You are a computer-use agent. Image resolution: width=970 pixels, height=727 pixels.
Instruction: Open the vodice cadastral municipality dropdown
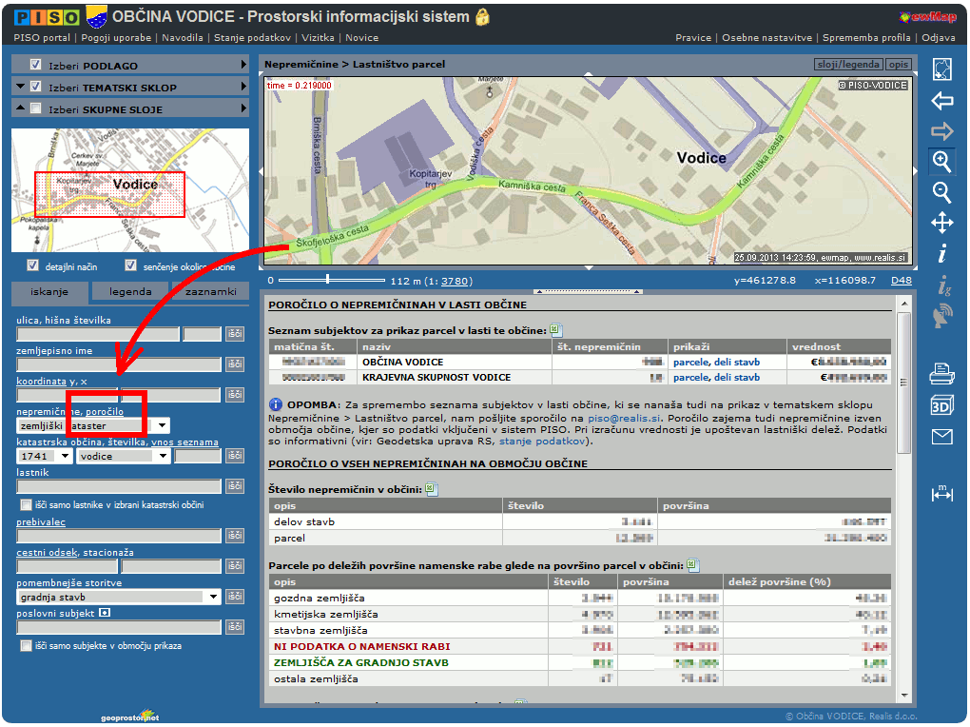pos(164,456)
